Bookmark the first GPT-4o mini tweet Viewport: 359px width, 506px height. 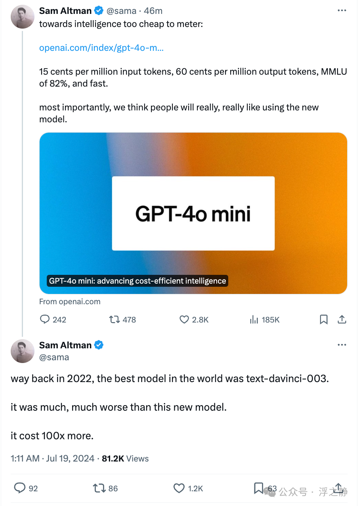click(x=324, y=320)
